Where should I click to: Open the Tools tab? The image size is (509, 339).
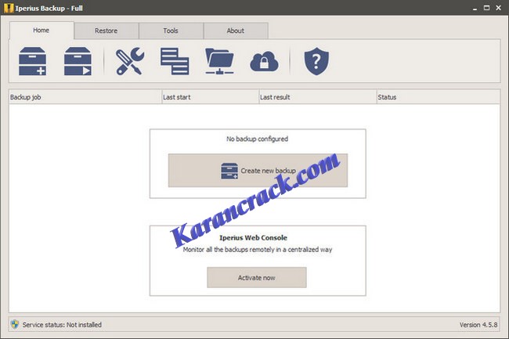[171, 31]
